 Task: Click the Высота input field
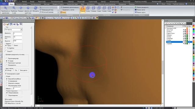click(18, 41)
